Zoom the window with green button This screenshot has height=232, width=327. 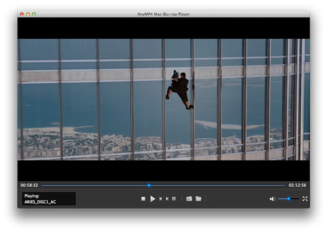(x=34, y=13)
